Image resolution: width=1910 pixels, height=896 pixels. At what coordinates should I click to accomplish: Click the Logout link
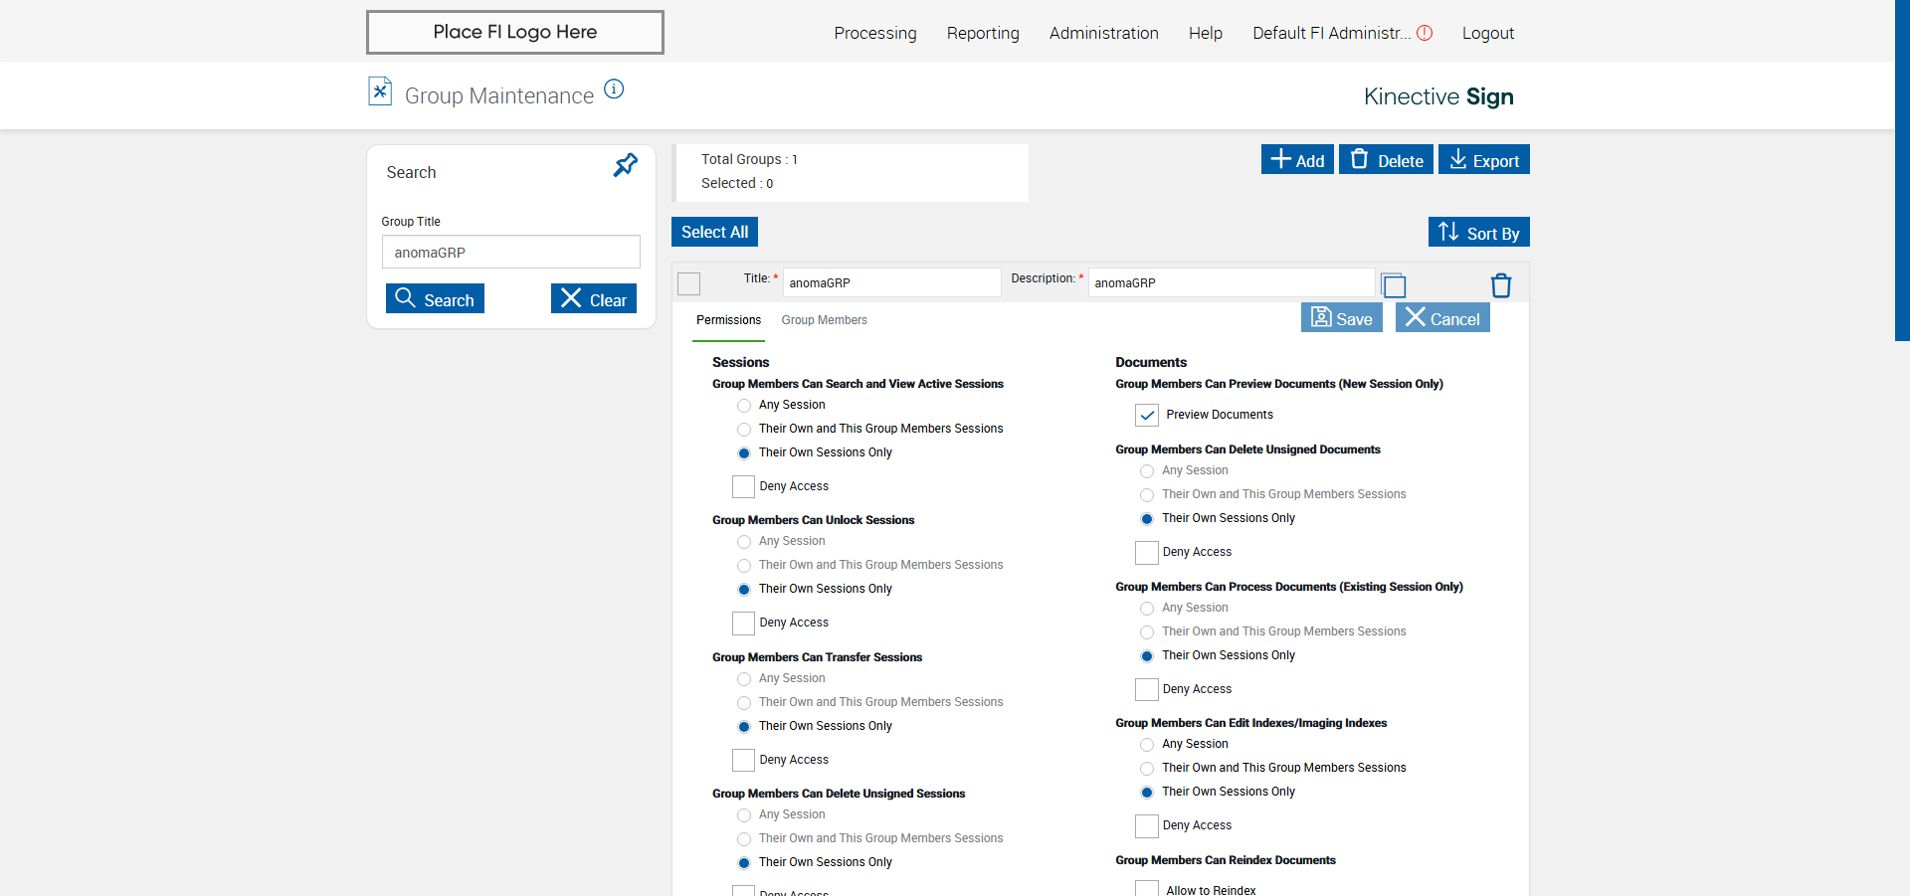click(1487, 33)
